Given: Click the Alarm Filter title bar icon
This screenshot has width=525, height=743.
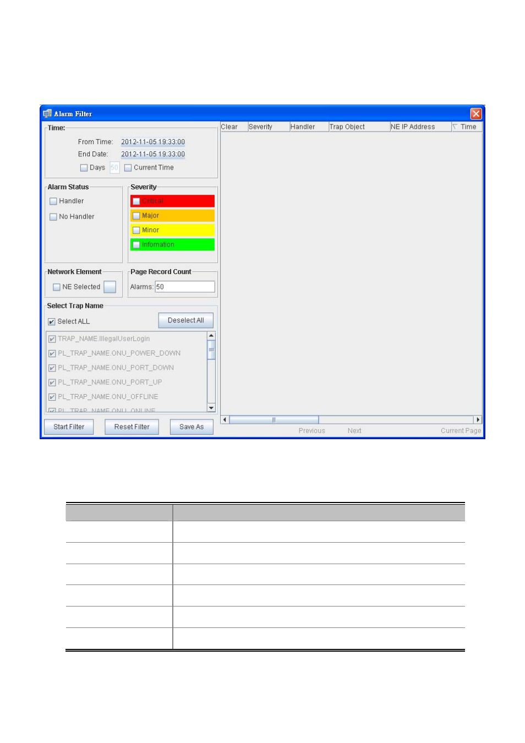Looking at the screenshot, I should (47, 114).
